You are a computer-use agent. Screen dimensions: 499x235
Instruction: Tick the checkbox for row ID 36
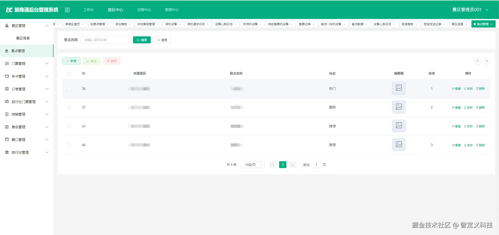coord(69,89)
